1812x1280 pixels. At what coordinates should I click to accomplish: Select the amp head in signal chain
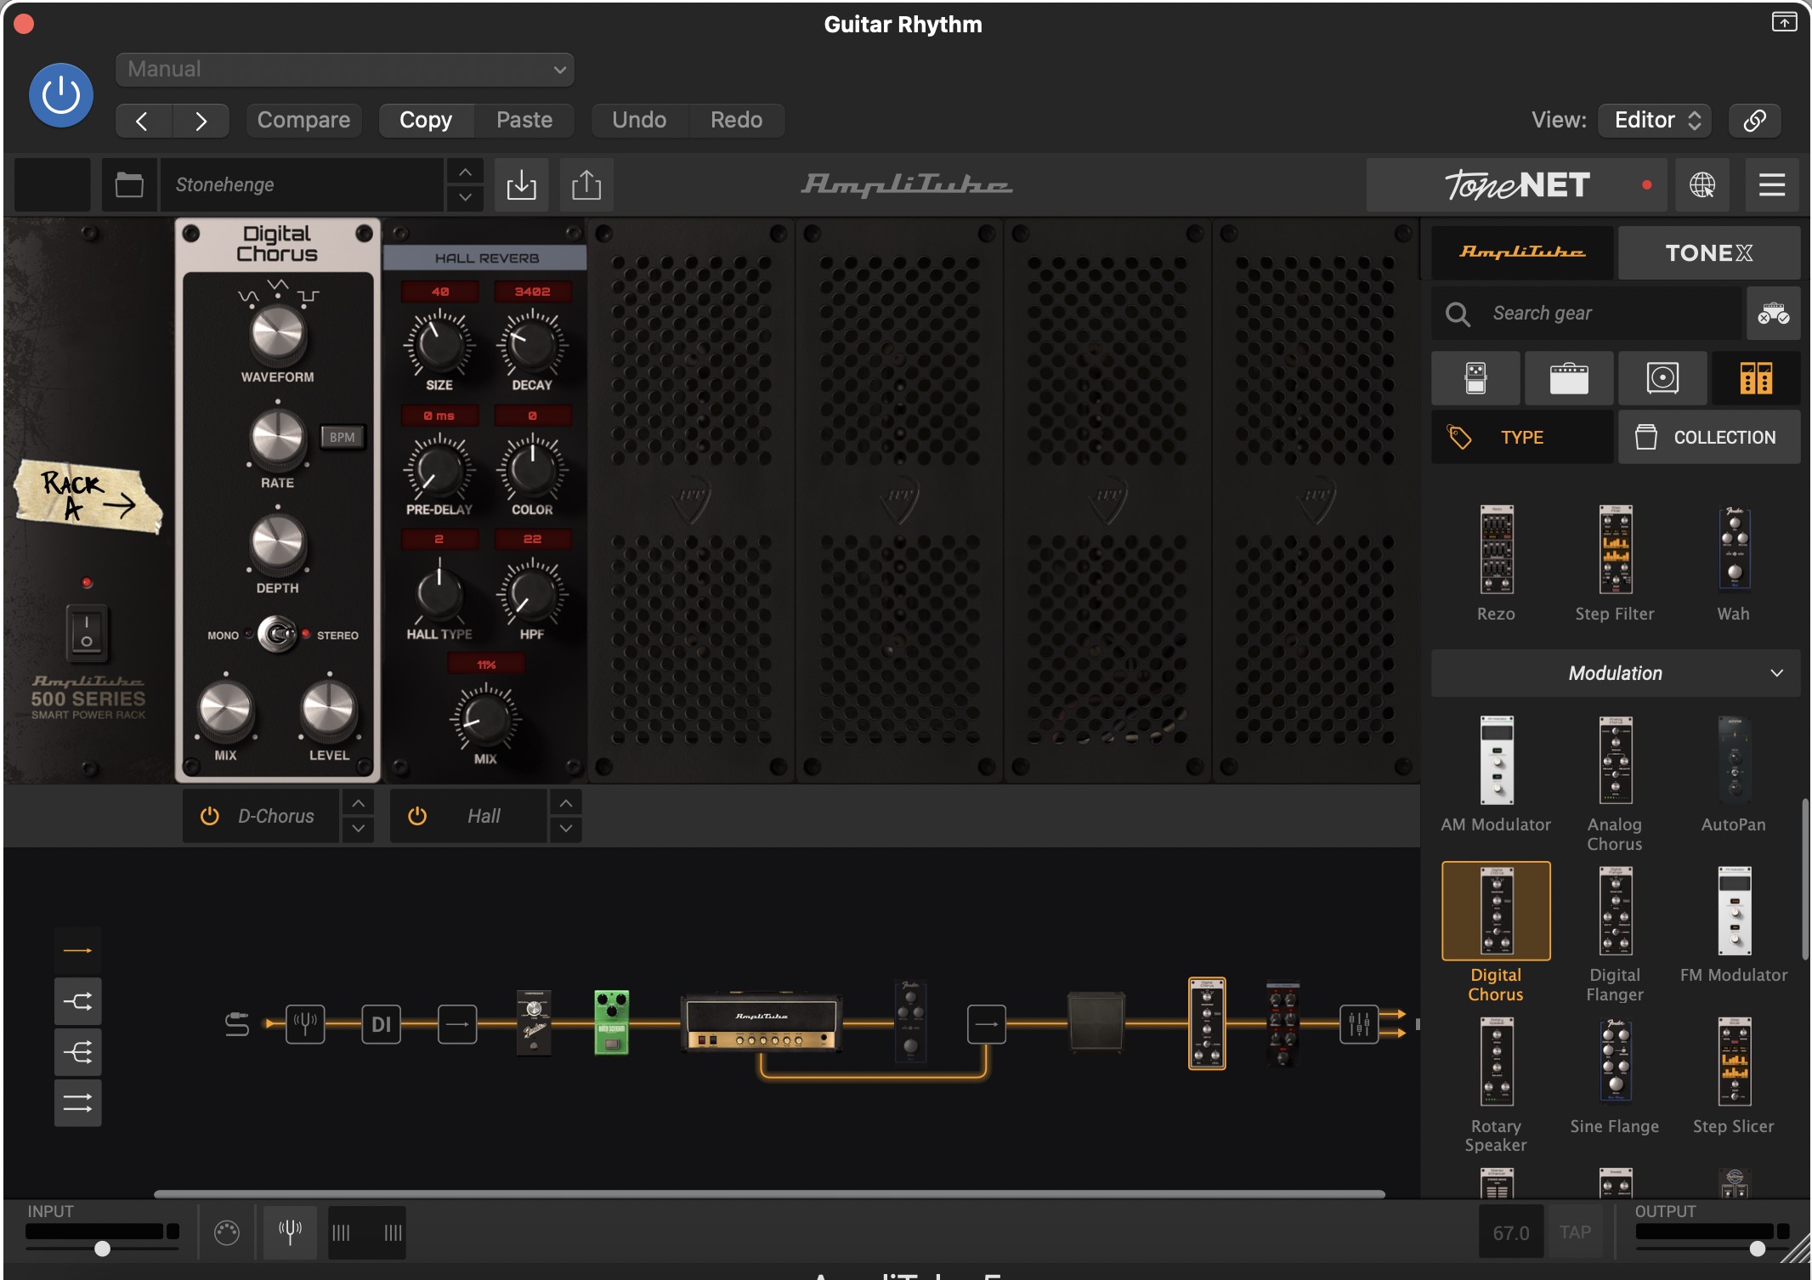click(x=762, y=1024)
